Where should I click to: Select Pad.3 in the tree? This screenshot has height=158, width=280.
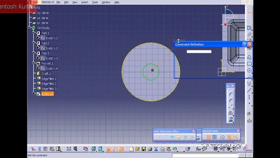point(45,53)
